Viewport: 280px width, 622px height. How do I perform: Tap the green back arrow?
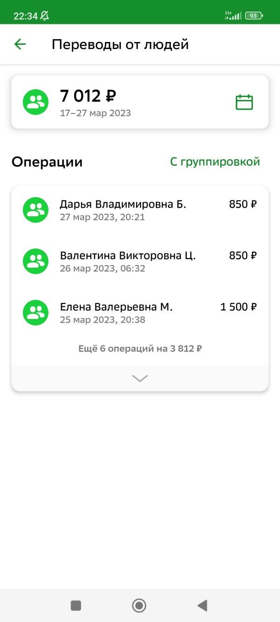point(20,44)
